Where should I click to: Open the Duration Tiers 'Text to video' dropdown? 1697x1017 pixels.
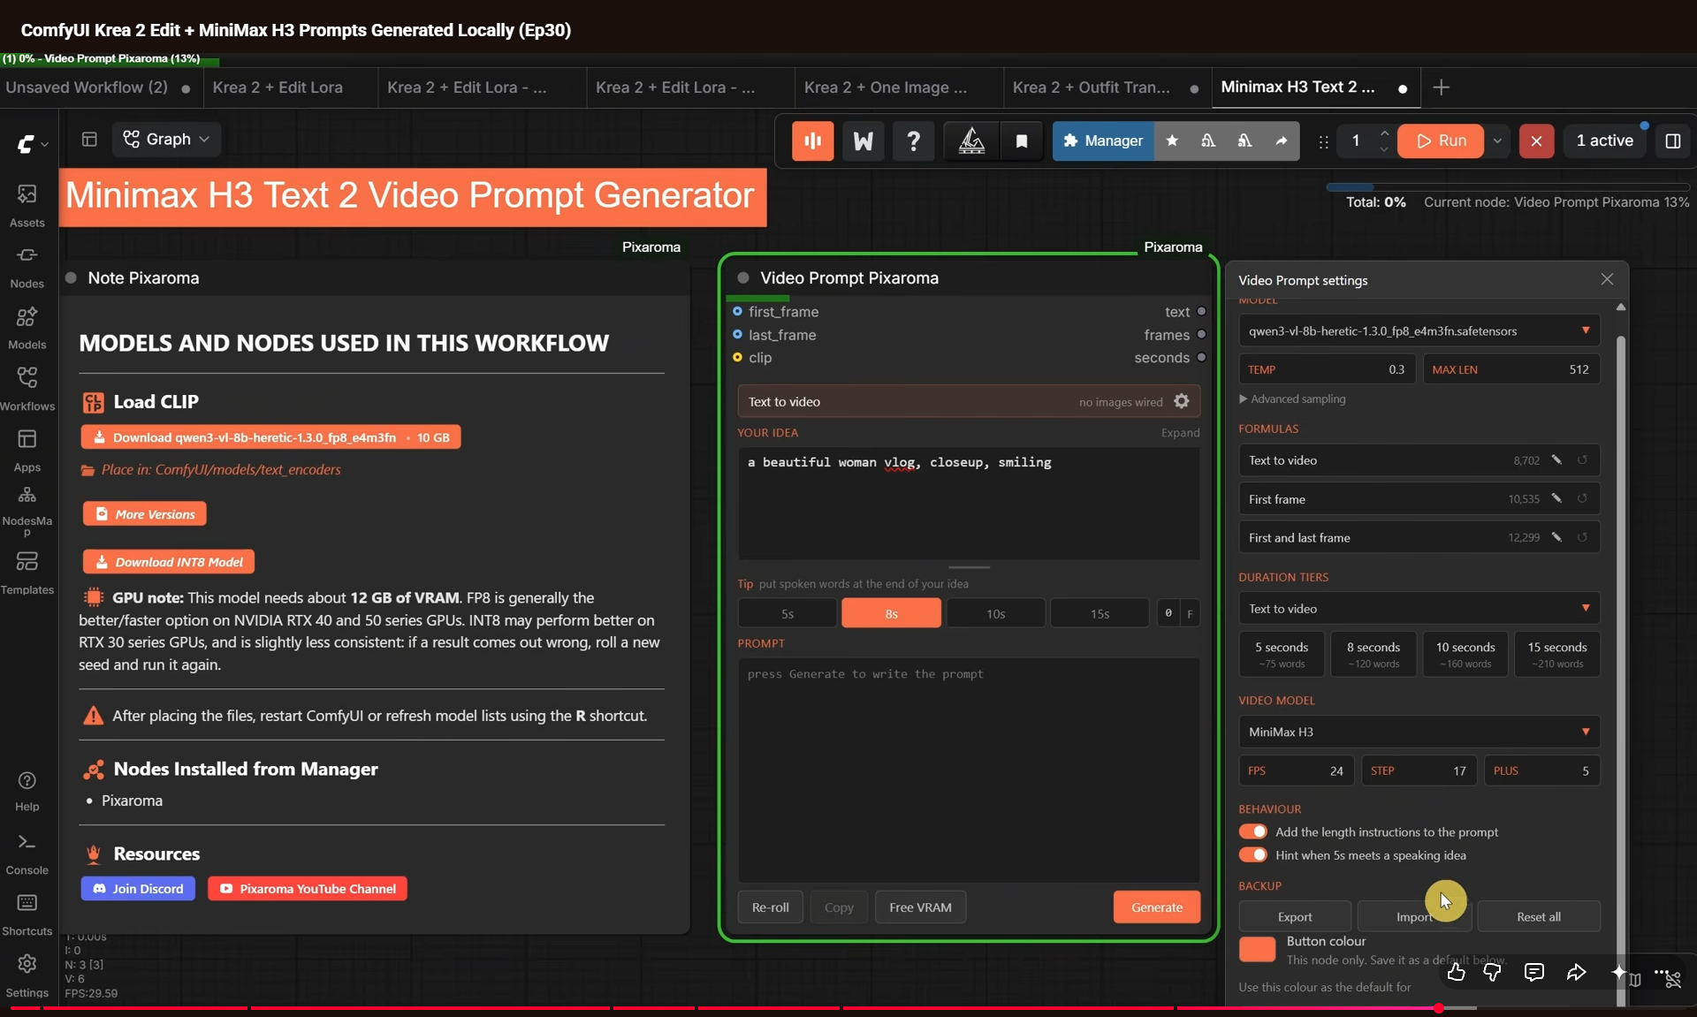coord(1419,608)
